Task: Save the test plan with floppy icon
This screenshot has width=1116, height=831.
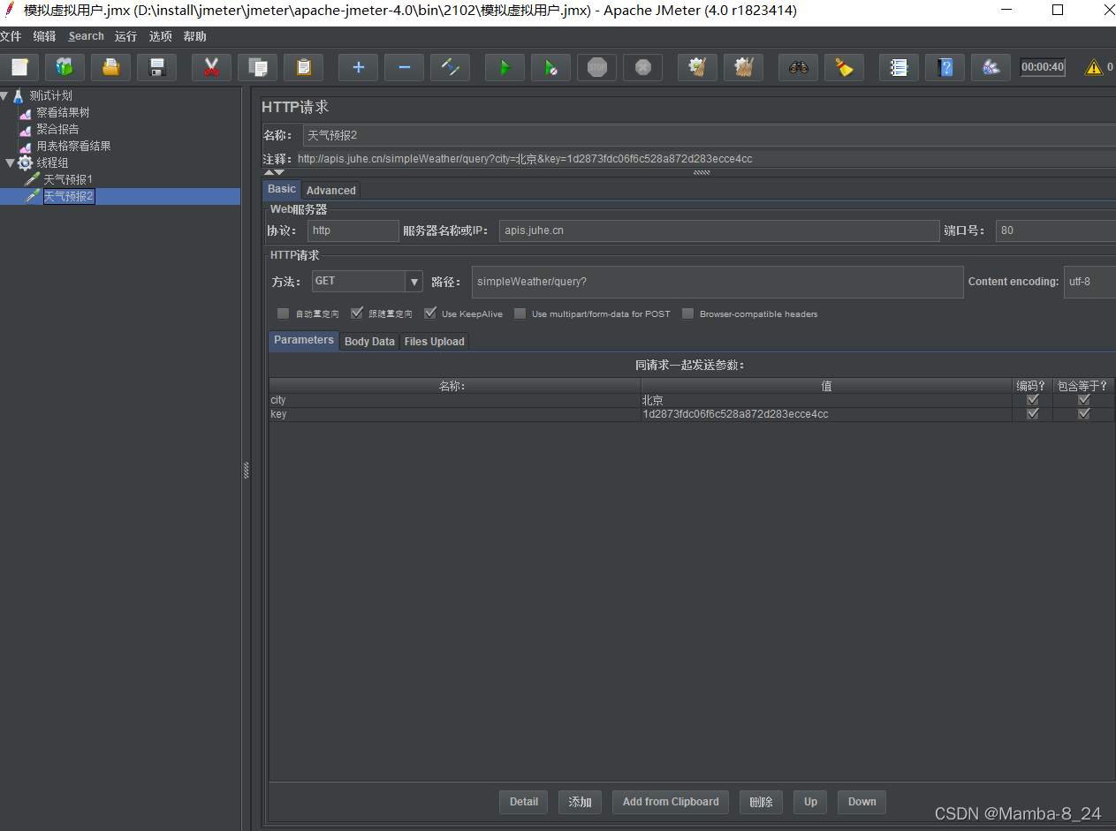Action: click(157, 67)
